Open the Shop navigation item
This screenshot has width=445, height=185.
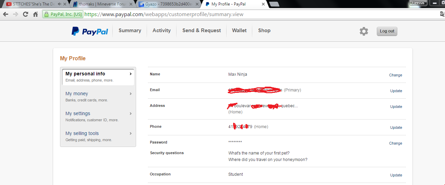coord(264,30)
